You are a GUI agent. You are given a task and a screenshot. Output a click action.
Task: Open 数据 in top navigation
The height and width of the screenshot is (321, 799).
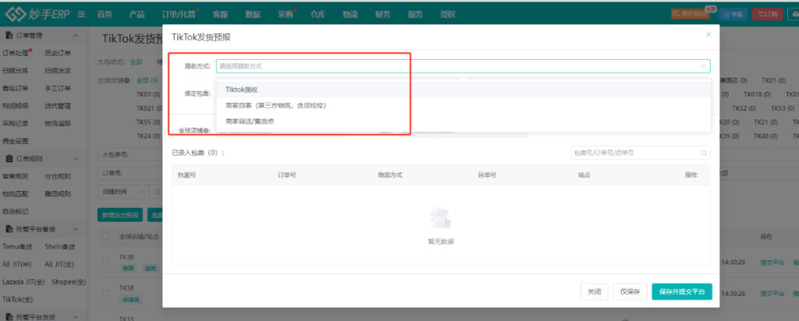(253, 14)
